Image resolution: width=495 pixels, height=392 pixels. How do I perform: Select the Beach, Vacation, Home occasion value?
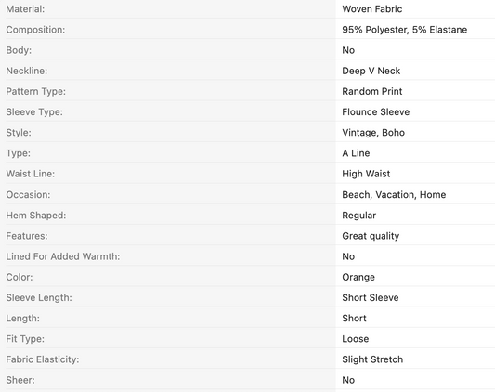pyautogui.click(x=394, y=194)
